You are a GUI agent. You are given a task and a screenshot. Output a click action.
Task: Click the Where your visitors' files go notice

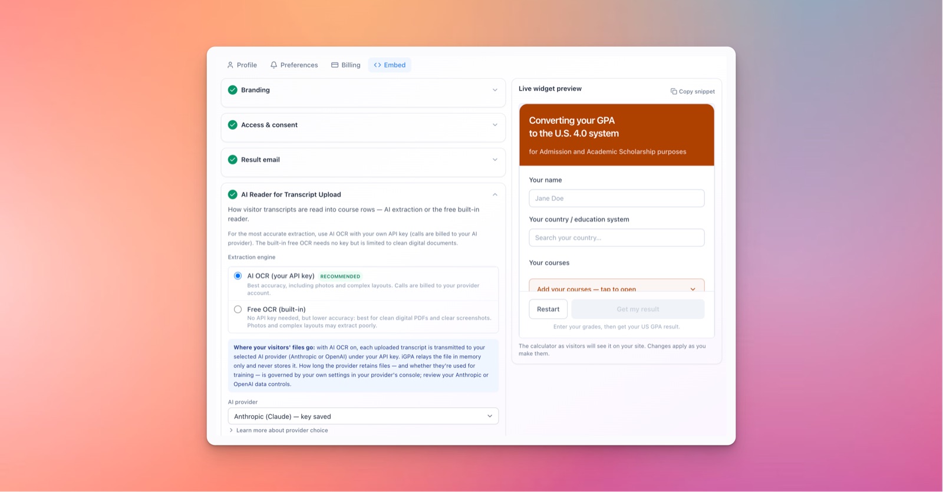[363, 365]
